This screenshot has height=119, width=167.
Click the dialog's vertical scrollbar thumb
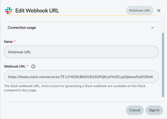pos(163,65)
